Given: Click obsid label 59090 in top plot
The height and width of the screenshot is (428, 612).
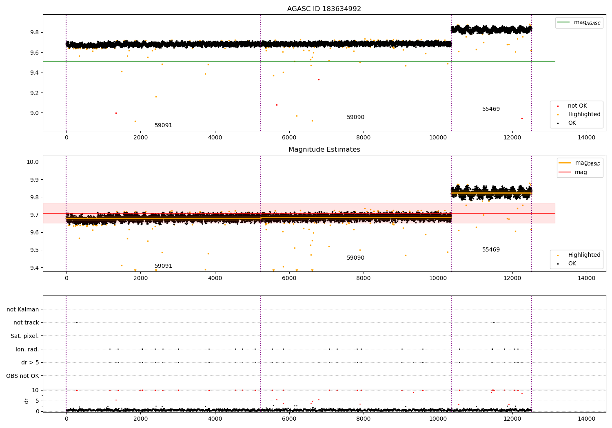Looking at the screenshot, I should pyautogui.click(x=355, y=117).
